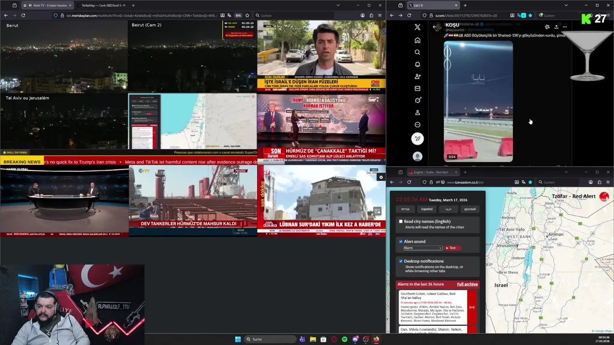Switch Tzofar language to русский
Image resolution: width=614 pixels, height=345 pixels.
coord(470,209)
